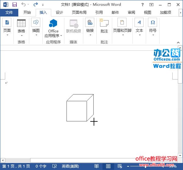Screen dimensions: 183x170
Task: Click the page count 第1页，共1页 status
Action: pyautogui.click(x=16, y=166)
